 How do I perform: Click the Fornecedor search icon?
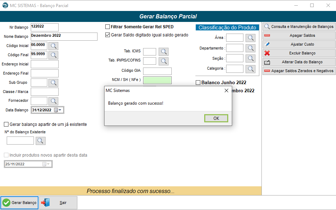point(53,101)
